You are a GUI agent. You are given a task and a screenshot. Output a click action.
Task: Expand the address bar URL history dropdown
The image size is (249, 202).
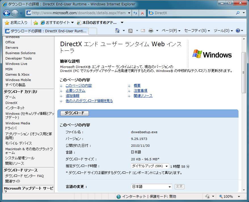(129, 13)
